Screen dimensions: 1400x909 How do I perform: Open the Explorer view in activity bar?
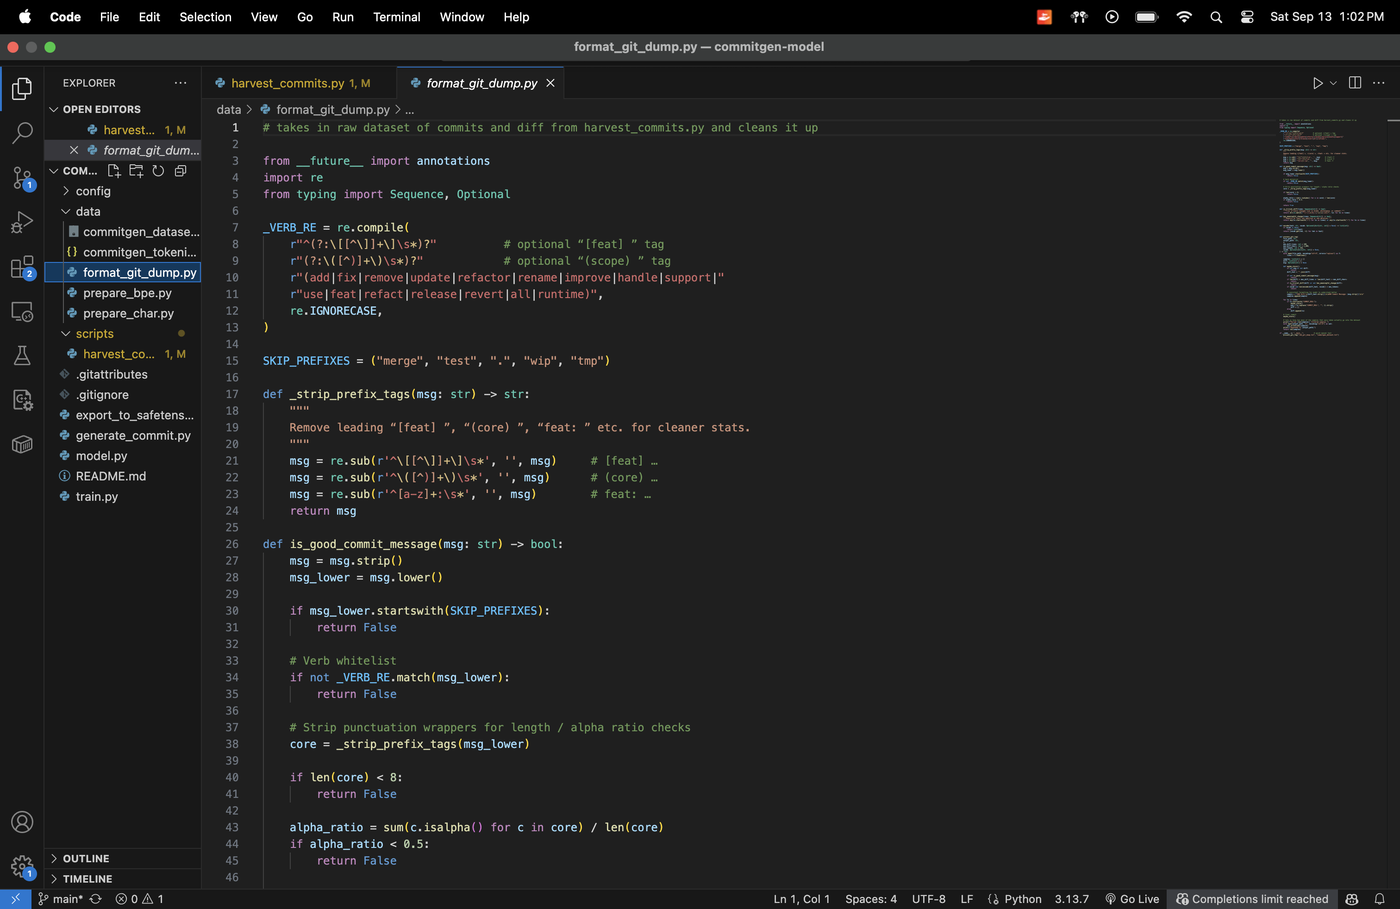tap(22, 89)
